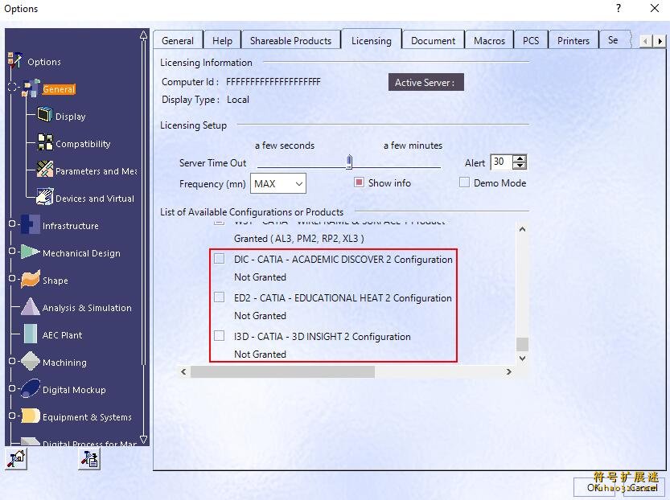Expand the Machining tree node

[12, 361]
